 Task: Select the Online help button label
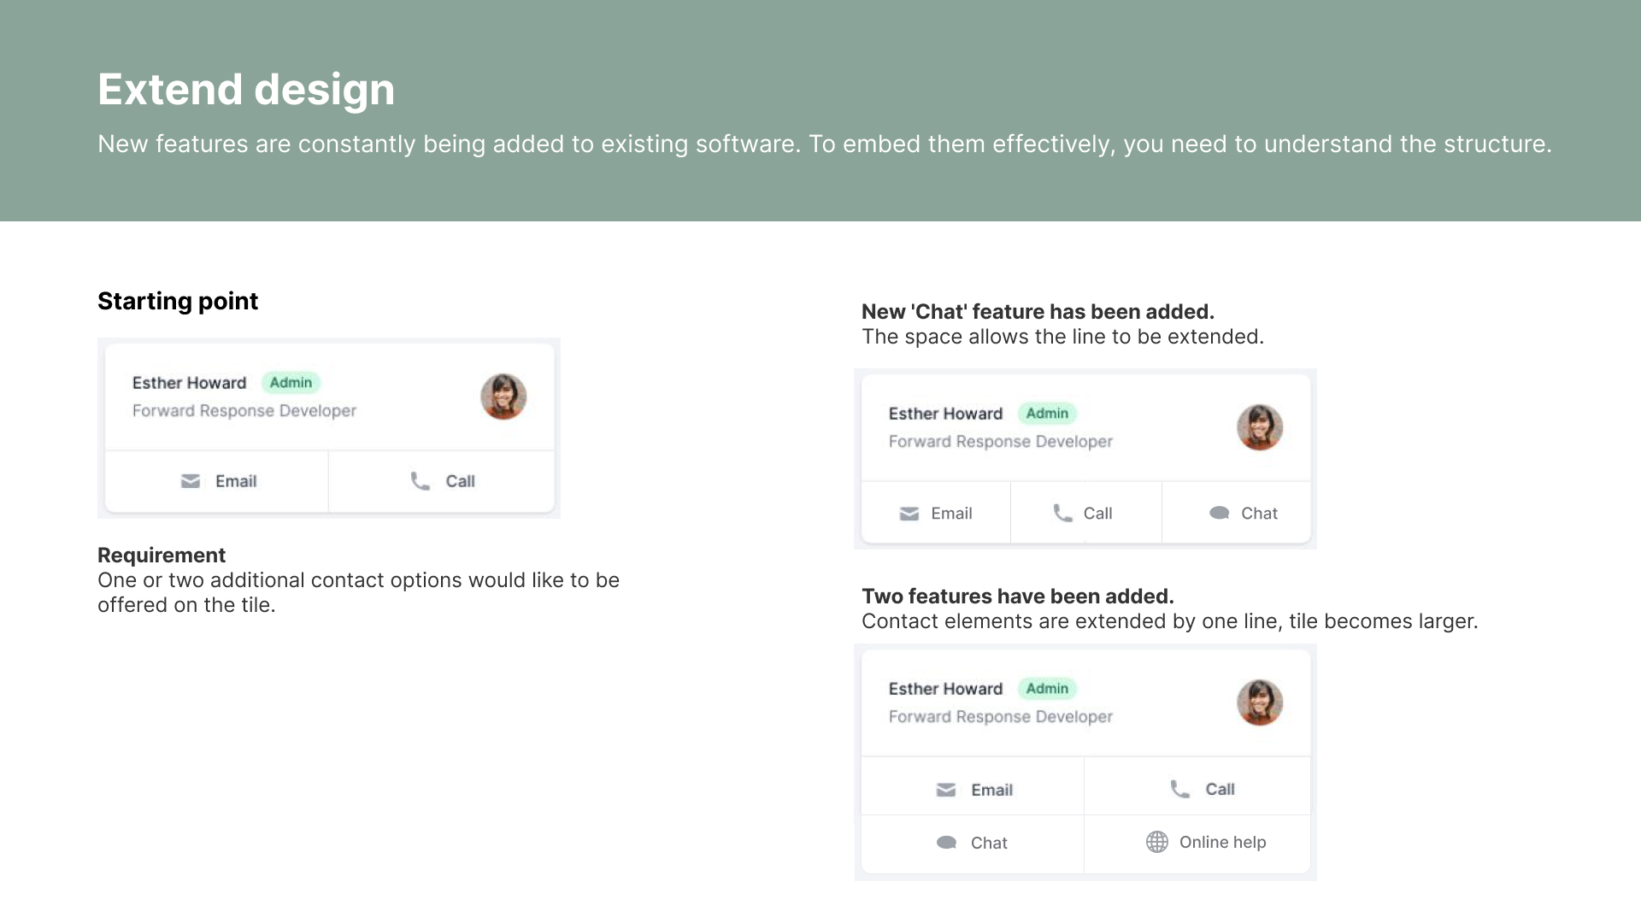(x=1222, y=842)
